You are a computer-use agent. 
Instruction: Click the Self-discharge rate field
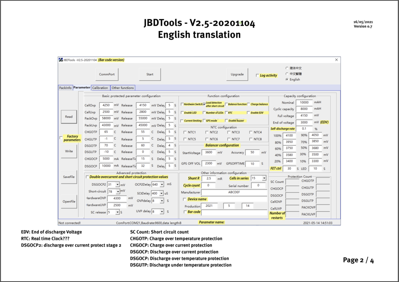point(304,129)
